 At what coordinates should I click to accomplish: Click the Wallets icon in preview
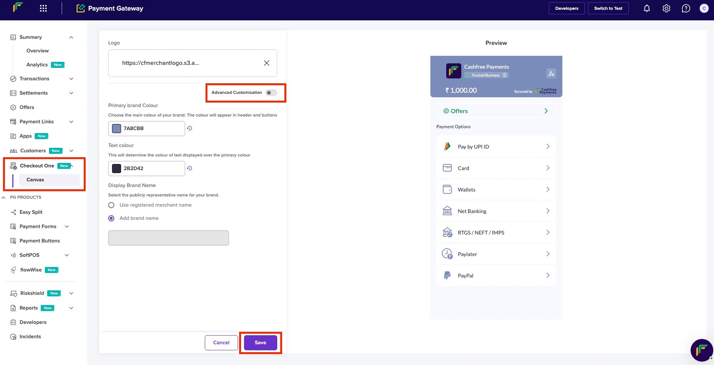tap(447, 189)
